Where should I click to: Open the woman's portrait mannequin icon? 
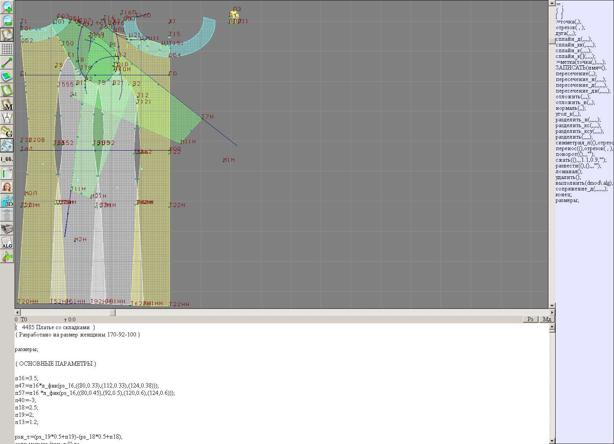click(7, 187)
